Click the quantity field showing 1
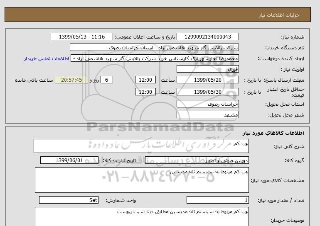Viewport: 320px width, 226px height. [217, 200]
